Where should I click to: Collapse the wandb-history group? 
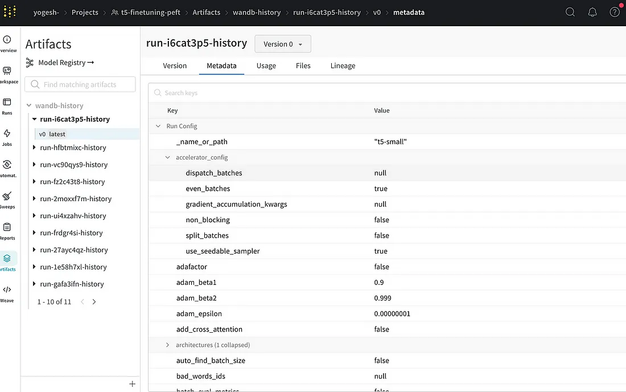pos(29,105)
